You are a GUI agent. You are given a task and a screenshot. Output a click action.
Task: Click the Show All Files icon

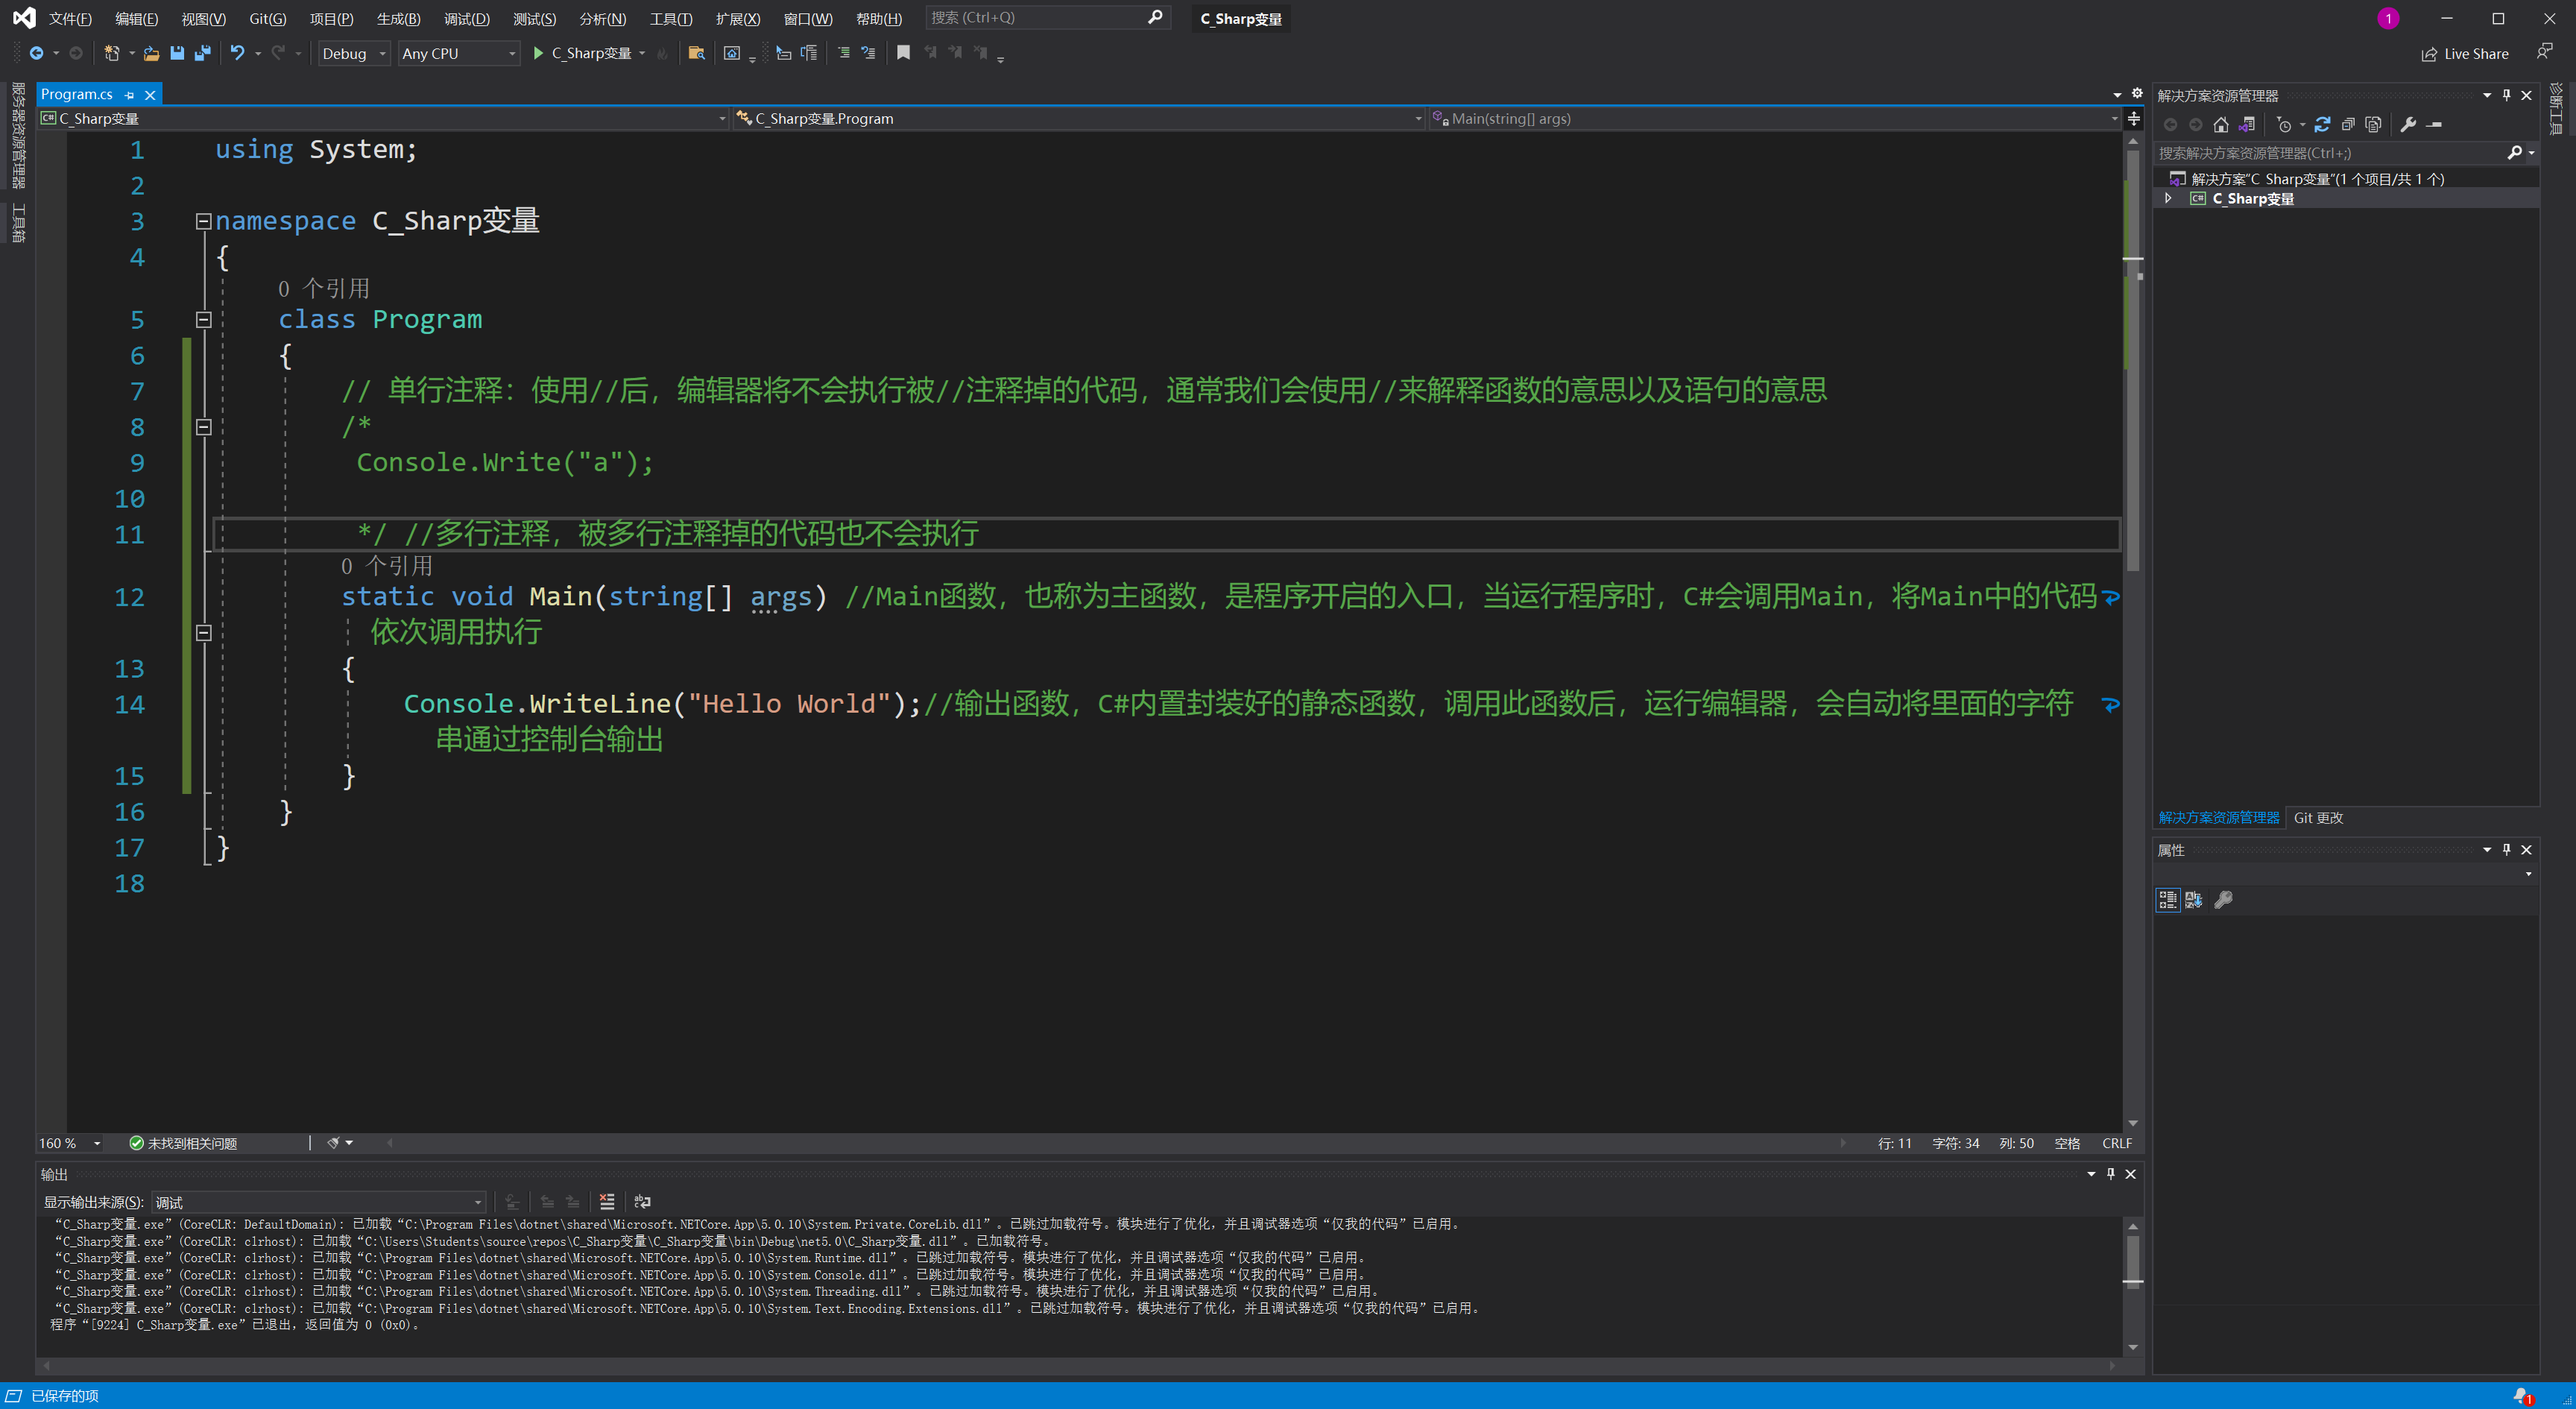2373,125
